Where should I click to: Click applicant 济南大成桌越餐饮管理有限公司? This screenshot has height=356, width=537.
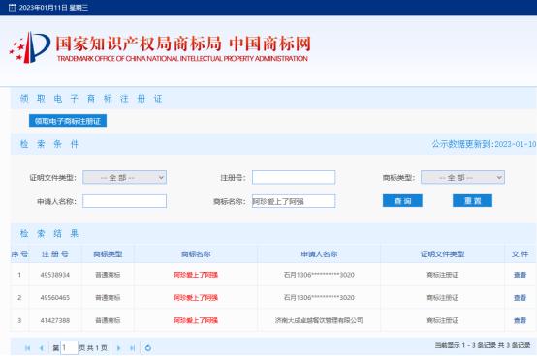pyautogui.click(x=319, y=320)
